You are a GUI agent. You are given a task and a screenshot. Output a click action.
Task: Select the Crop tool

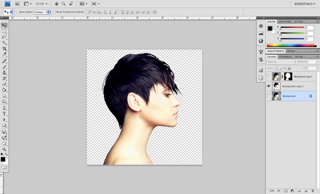pos(4,48)
